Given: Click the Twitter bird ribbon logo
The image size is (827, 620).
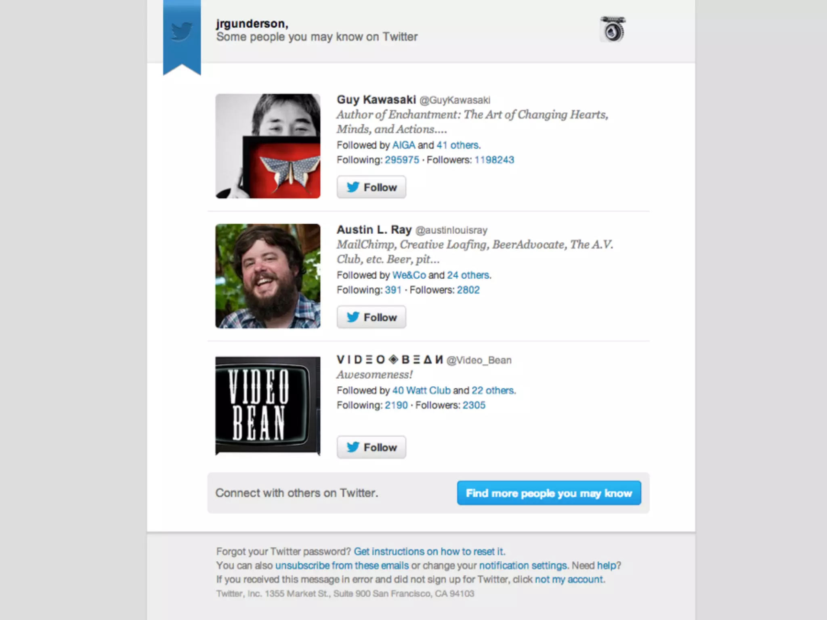Looking at the screenshot, I should click(182, 36).
